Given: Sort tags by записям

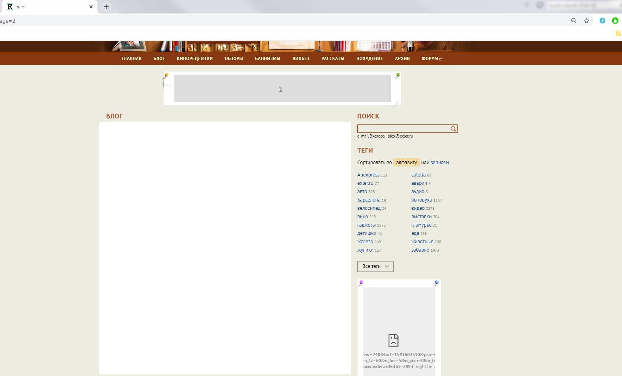Looking at the screenshot, I should (439, 163).
